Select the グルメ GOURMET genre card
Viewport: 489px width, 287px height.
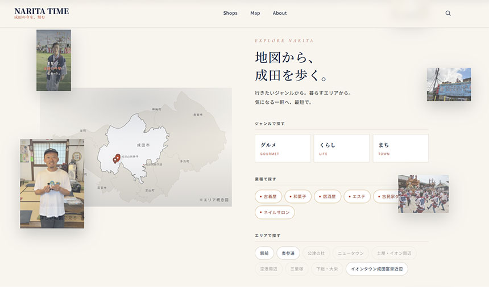[x=283, y=148]
